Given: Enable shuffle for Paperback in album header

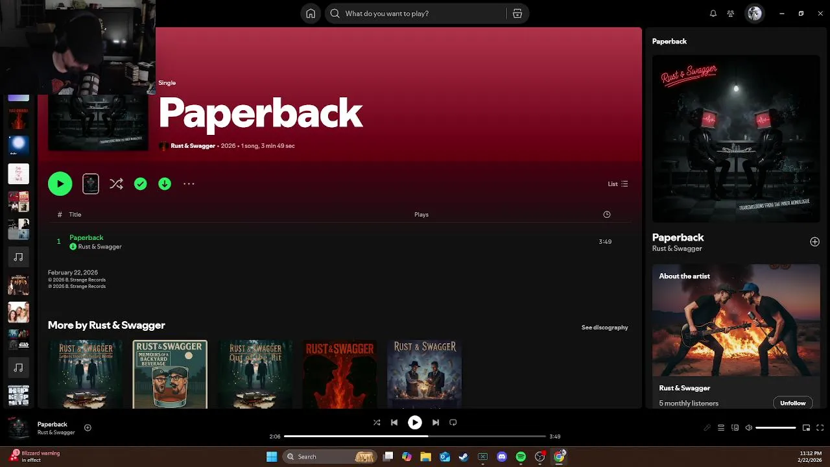Looking at the screenshot, I should coord(116,184).
